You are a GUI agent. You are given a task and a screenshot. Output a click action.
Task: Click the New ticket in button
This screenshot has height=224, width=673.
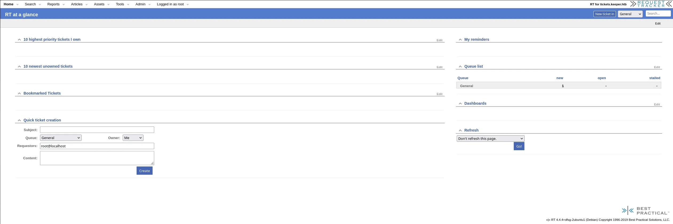[x=604, y=14]
